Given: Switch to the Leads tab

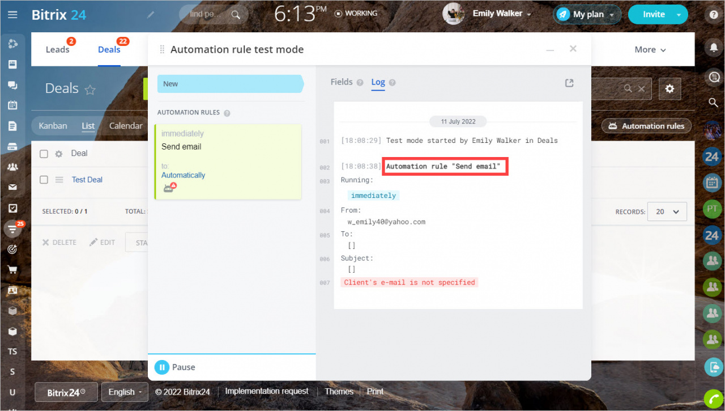Looking at the screenshot, I should point(57,49).
